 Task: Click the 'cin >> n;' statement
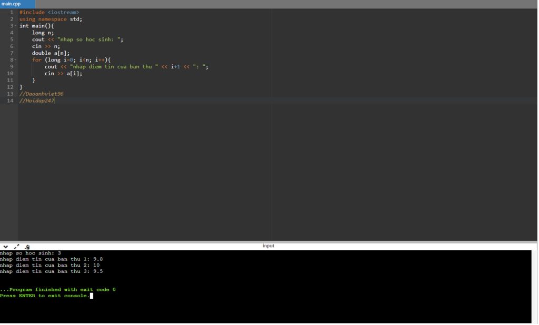pos(46,46)
